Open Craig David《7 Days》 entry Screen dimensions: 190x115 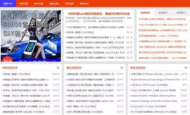(148, 106)
